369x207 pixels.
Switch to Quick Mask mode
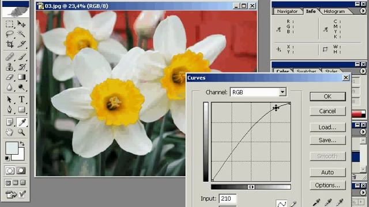pos(21,171)
